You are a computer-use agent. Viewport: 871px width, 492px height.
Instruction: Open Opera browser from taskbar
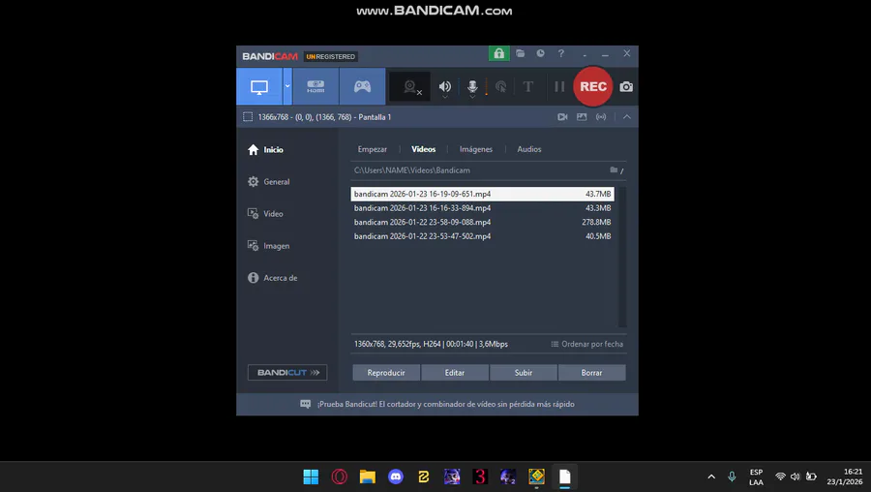pos(340,477)
